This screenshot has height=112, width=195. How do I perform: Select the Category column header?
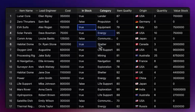105,11
